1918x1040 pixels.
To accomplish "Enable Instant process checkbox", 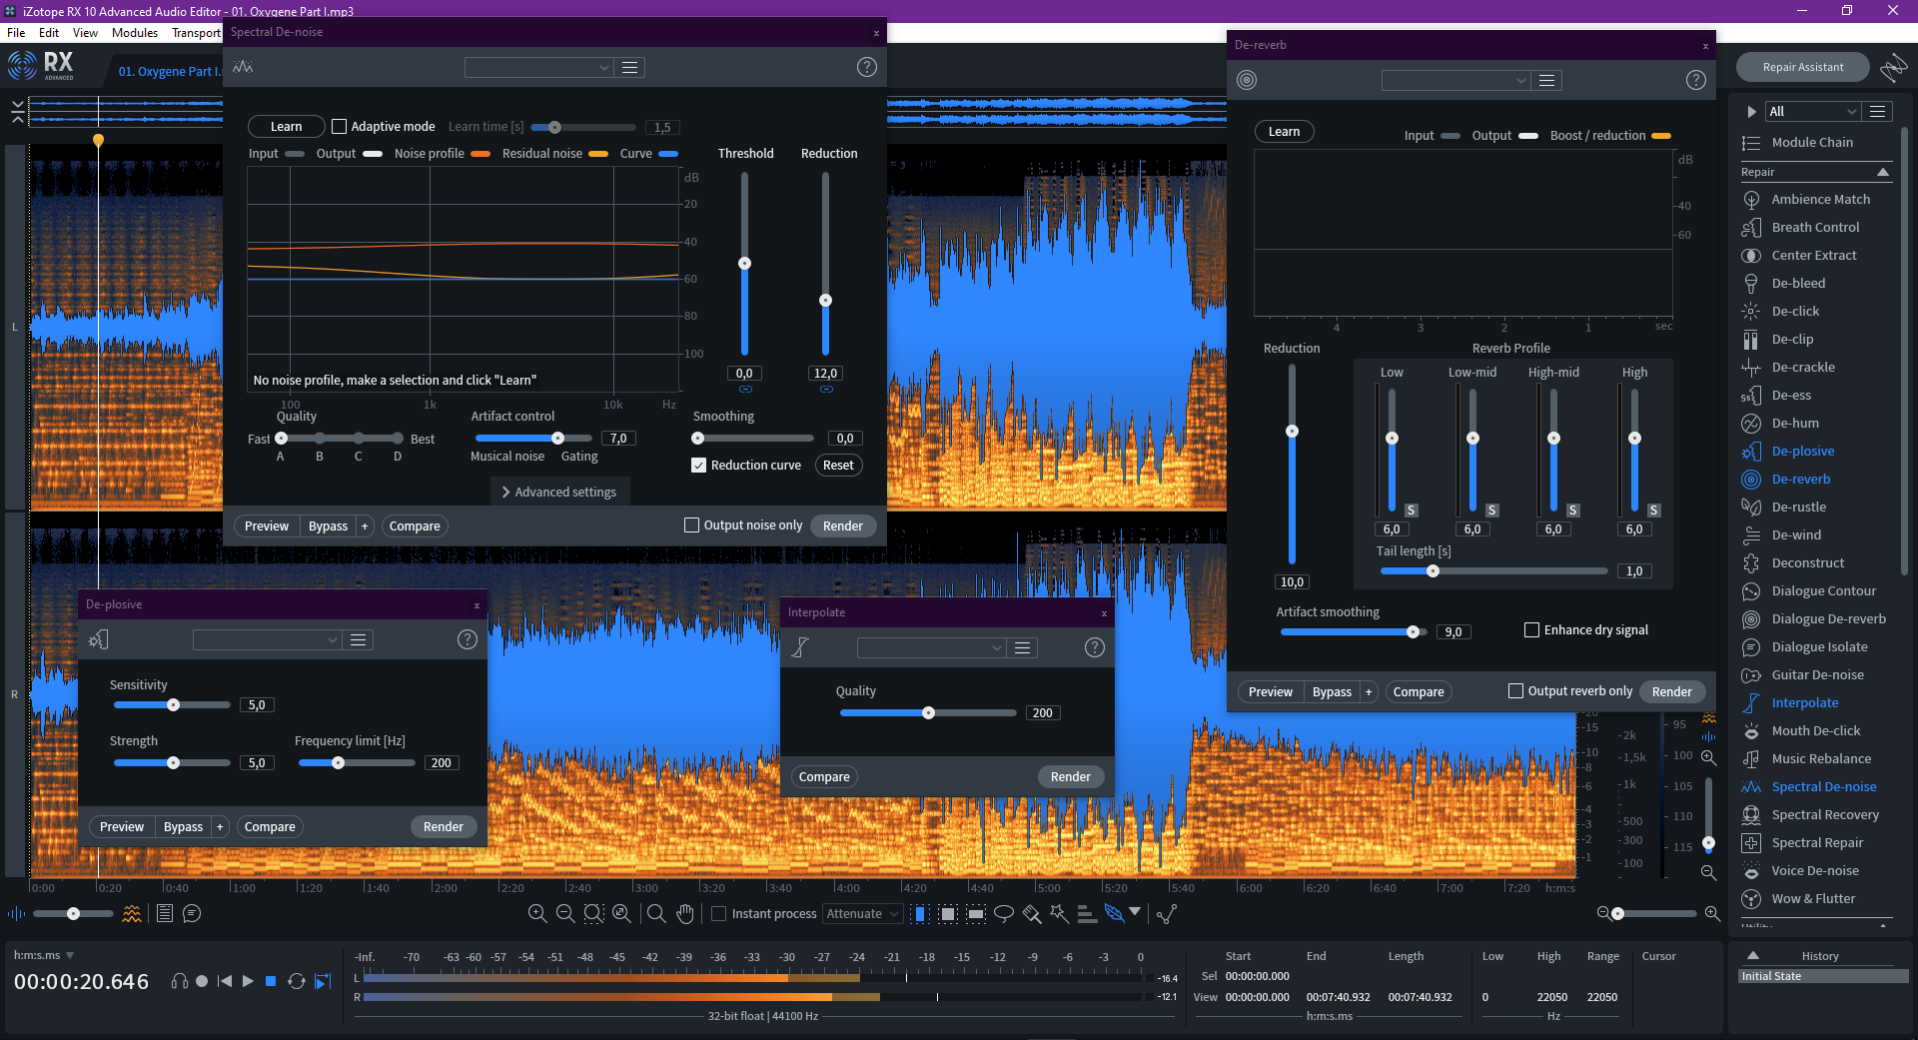I will point(718,914).
